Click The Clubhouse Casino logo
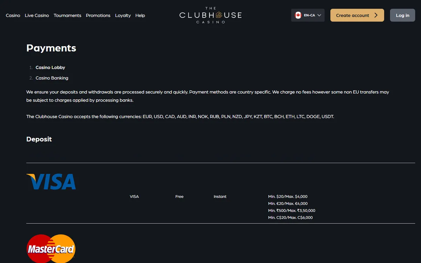The height and width of the screenshot is (263, 421). pyautogui.click(x=210, y=15)
